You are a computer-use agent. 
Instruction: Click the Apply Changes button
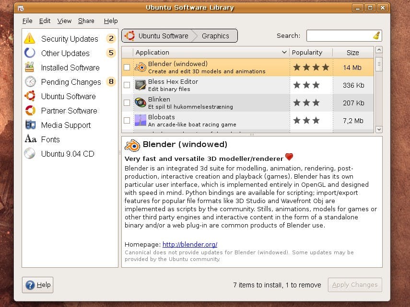coord(355,285)
